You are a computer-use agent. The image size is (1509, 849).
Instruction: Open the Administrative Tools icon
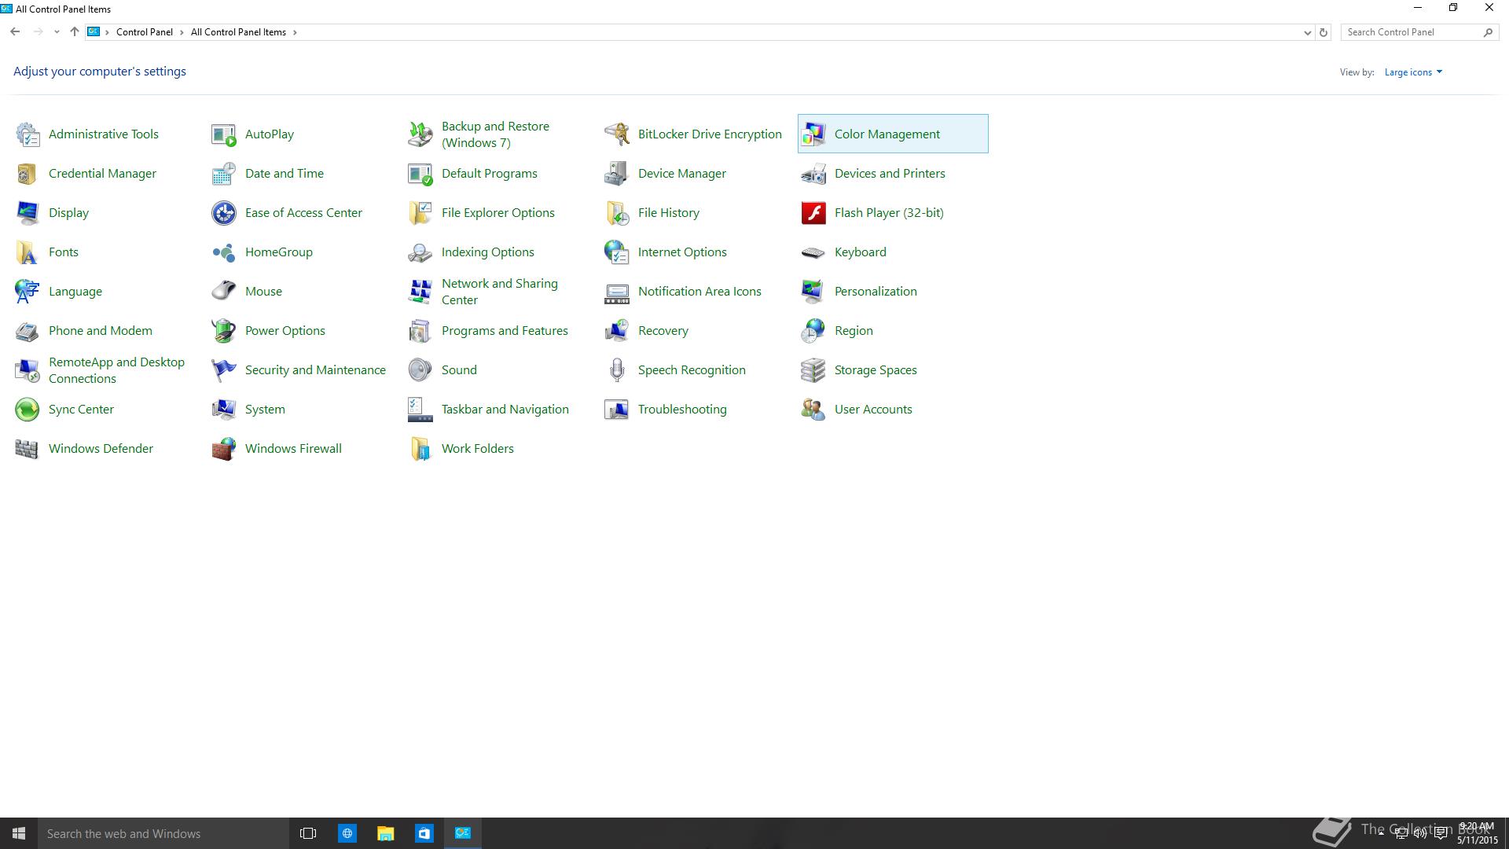click(28, 134)
